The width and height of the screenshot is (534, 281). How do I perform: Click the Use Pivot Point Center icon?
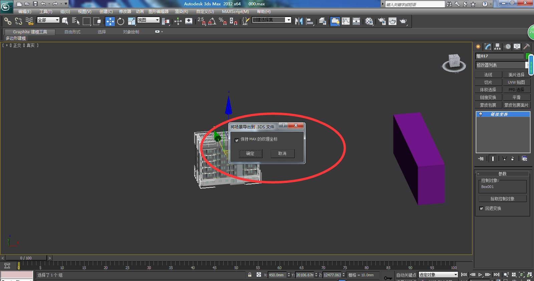166,21
